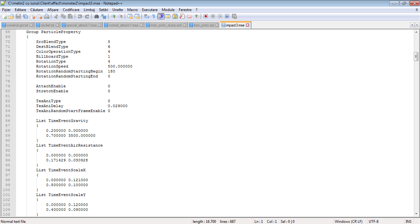Viewport: 420px width, 224px height.
Task: Click the Zoom In toolbar icon
Action: click(113, 16)
